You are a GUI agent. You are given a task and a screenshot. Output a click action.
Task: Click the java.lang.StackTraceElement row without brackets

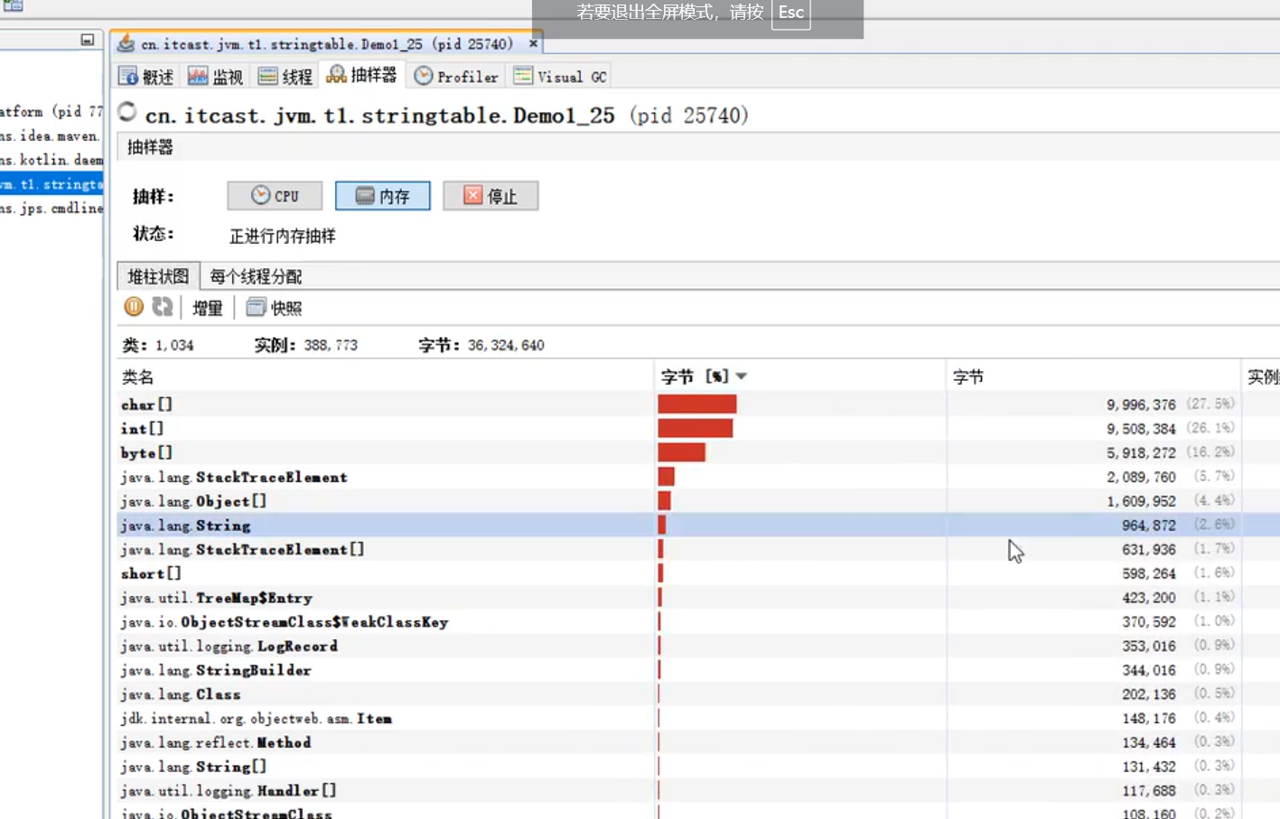tap(698, 477)
